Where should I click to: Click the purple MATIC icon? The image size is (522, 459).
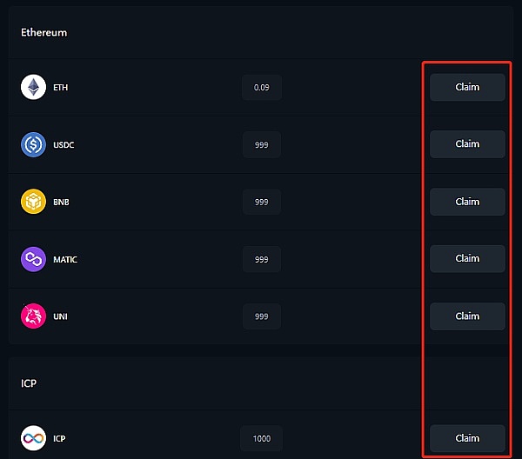coord(33,259)
